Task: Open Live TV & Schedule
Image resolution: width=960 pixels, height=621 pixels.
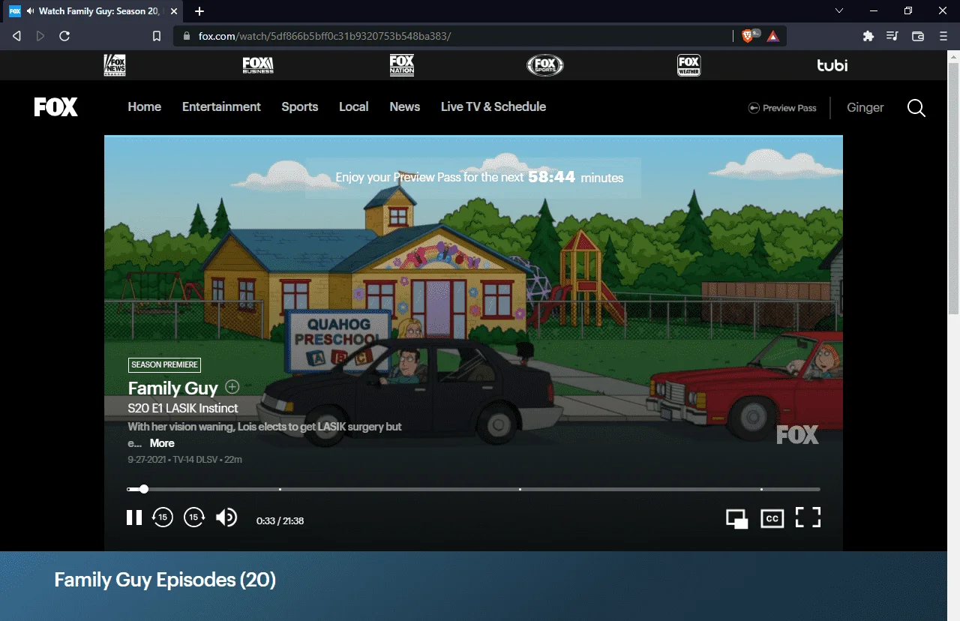Action: (x=493, y=106)
